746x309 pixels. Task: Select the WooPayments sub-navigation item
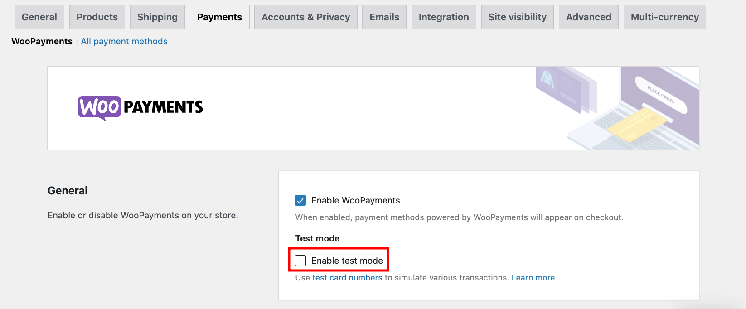click(x=42, y=42)
